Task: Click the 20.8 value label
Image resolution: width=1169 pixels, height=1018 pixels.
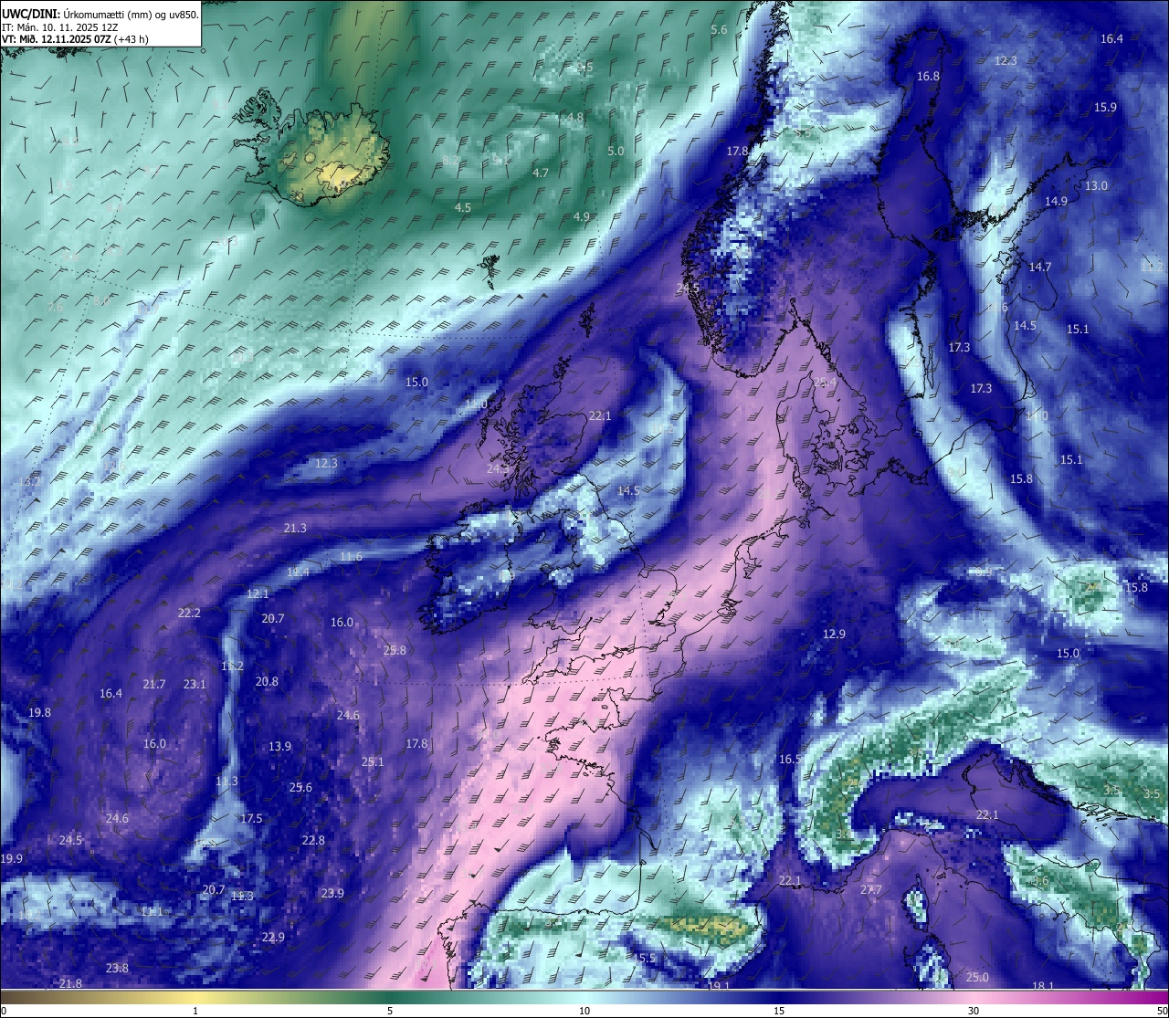Action: coord(267,682)
